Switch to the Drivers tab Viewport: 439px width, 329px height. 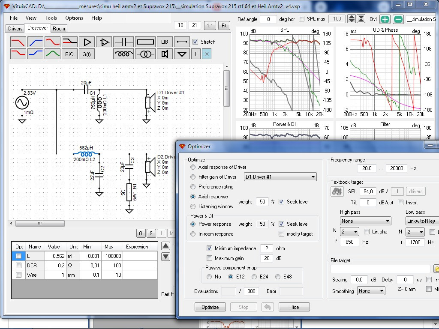click(x=15, y=29)
